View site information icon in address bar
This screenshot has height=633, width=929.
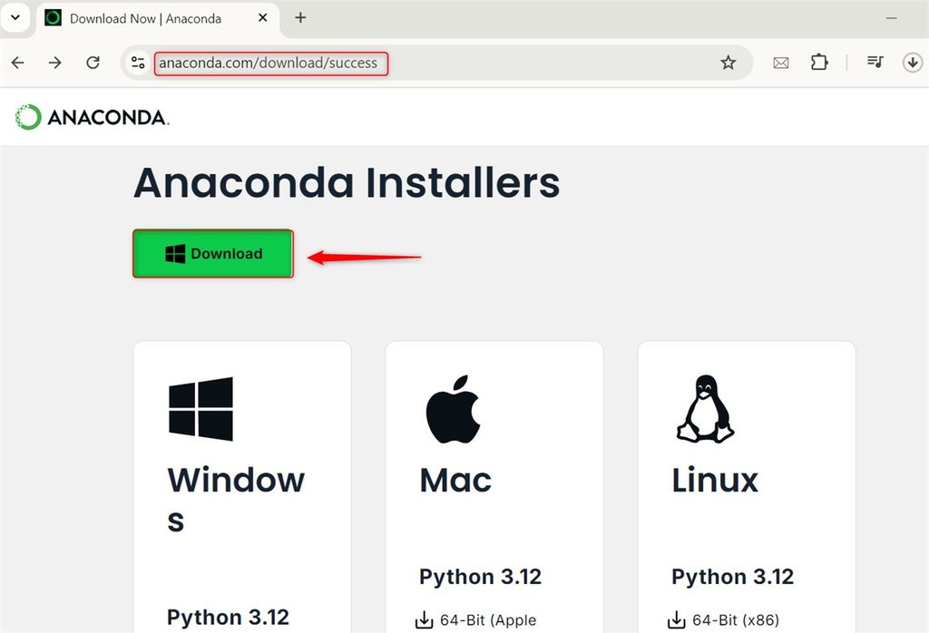(138, 63)
